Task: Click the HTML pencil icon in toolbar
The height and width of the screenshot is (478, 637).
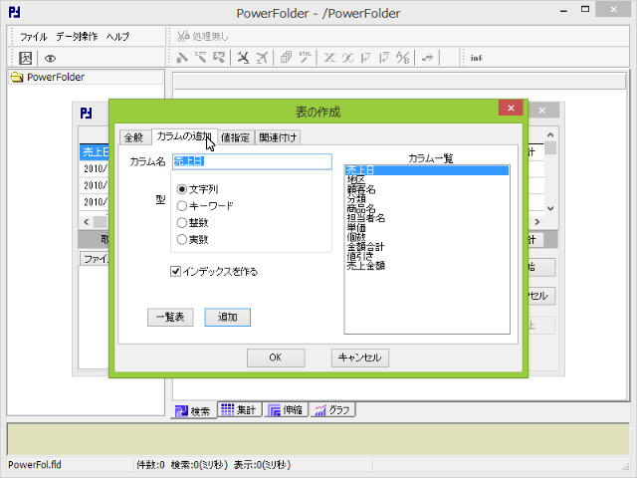Action: 306,58
